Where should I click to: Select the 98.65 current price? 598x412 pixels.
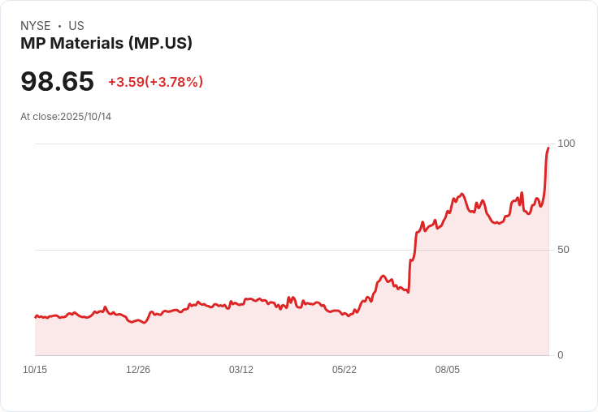pos(57,82)
